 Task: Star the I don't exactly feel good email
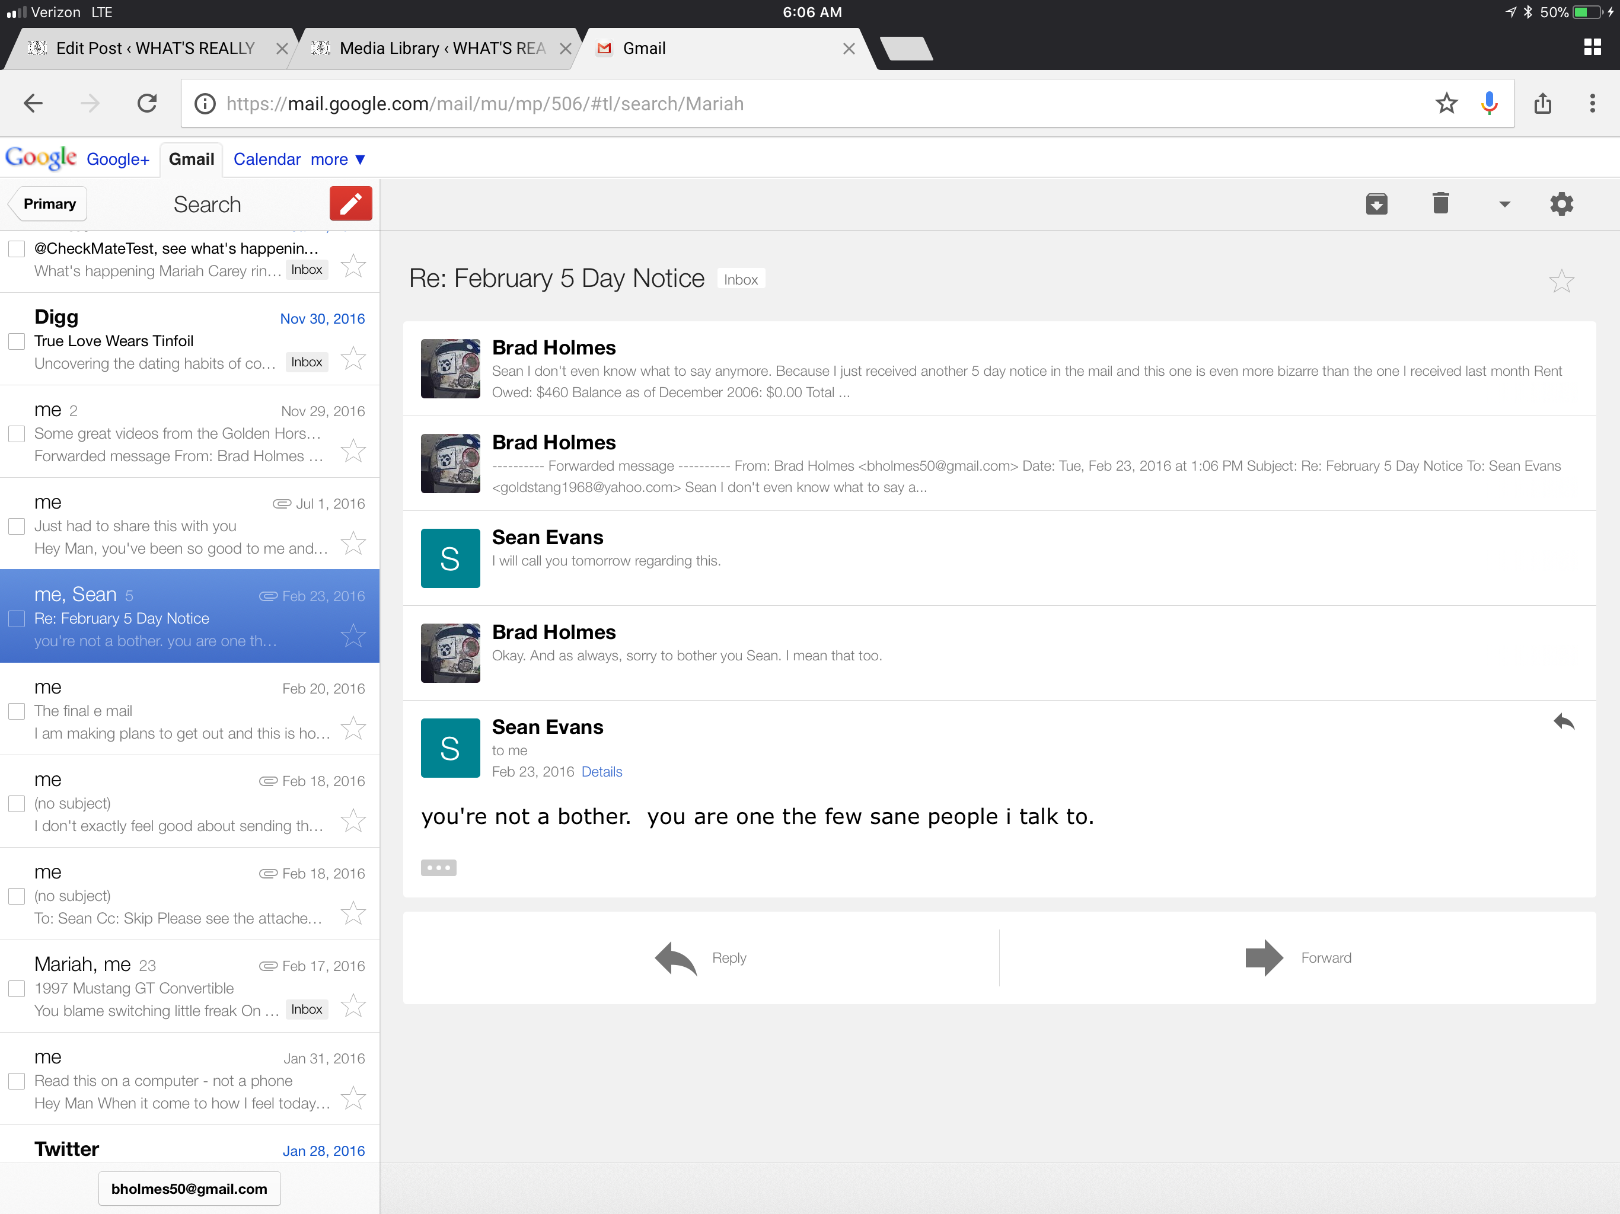pos(354,820)
